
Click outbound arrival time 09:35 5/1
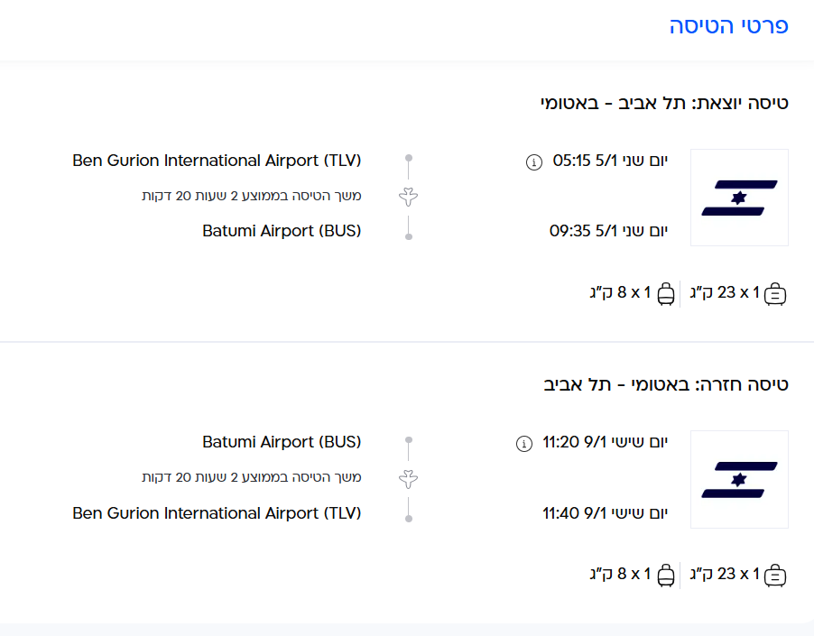pyautogui.click(x=608, y=231)
